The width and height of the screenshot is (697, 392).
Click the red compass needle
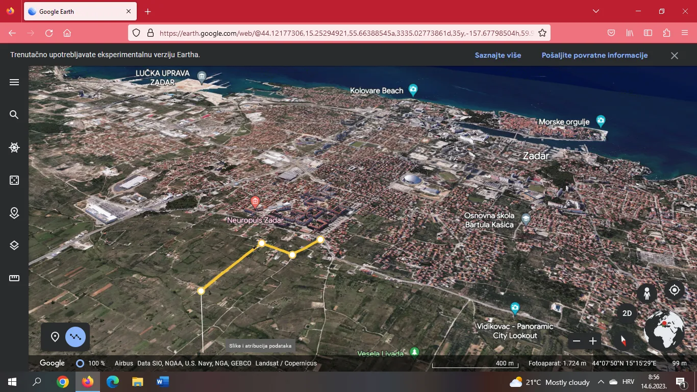pos(623,341)
